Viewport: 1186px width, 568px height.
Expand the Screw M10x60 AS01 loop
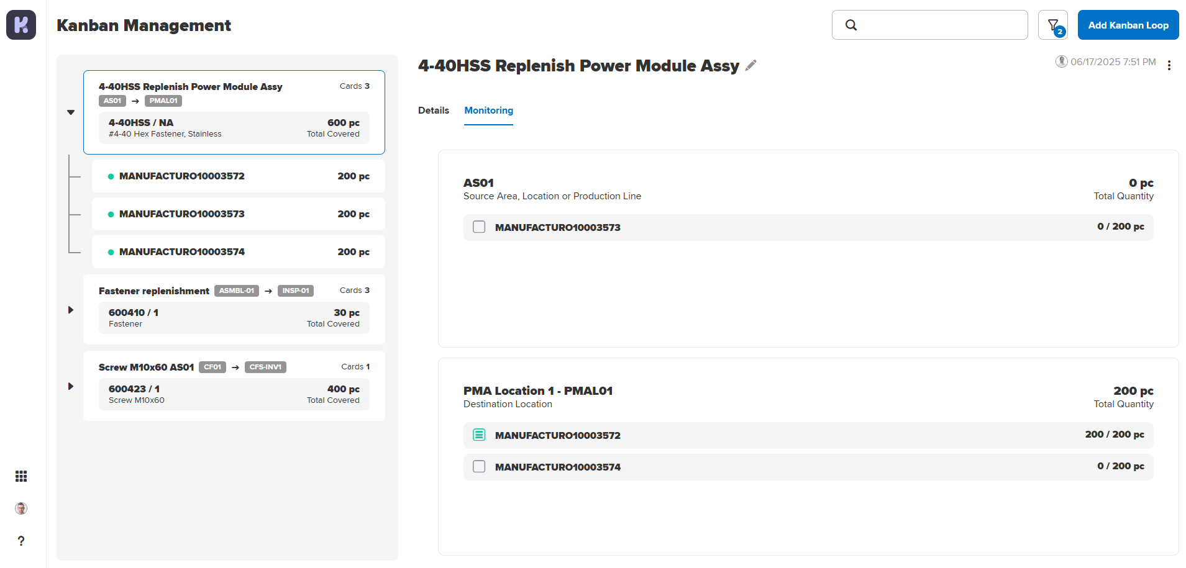pos(71,386)
